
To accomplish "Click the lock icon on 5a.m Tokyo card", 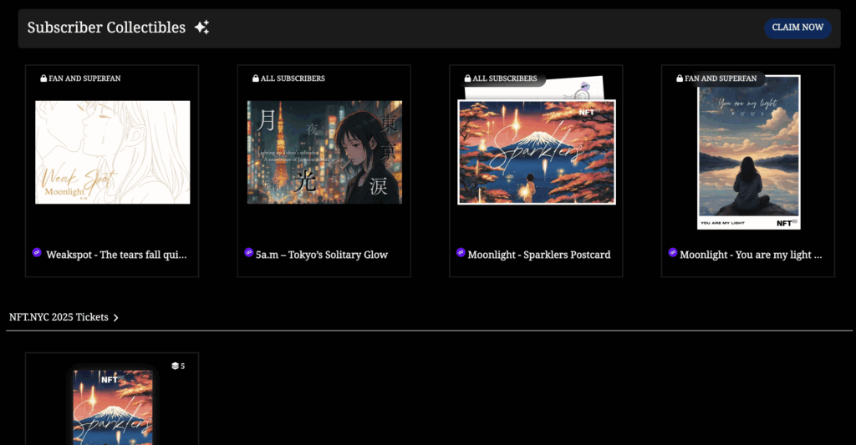I will [x=256, y=78].
